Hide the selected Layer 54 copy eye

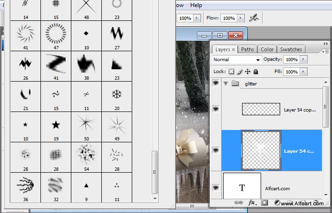[x=216, y=150]
